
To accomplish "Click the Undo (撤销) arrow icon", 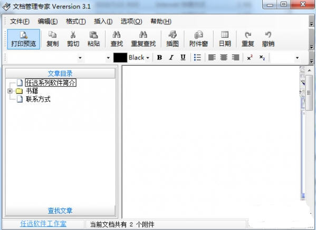I will [268, 39].
